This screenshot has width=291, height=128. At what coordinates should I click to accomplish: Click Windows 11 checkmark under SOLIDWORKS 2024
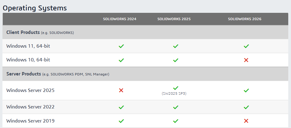coord(121,46)
